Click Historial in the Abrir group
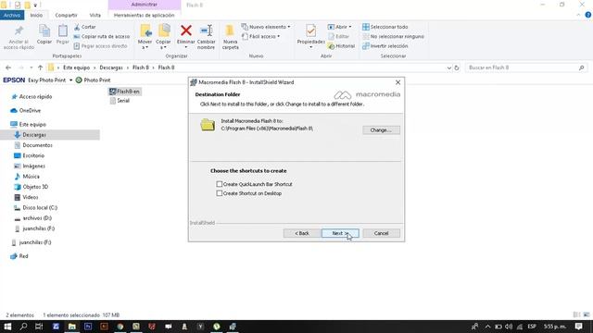593x333 pixels. pyautogui.click(x=342, y=45)
